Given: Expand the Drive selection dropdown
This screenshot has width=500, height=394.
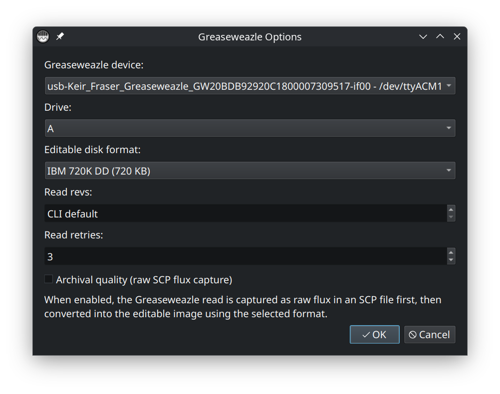Looking at the screenshot, I should pos(250,128).
